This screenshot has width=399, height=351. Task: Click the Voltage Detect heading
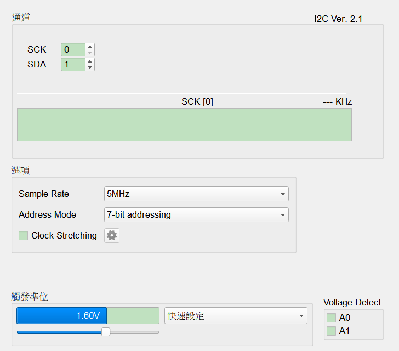coord(352,302)
